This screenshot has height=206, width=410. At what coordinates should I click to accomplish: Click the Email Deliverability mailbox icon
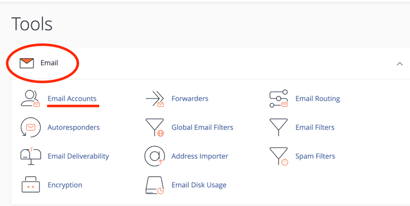pyautogui.click(x=31, y=156)
